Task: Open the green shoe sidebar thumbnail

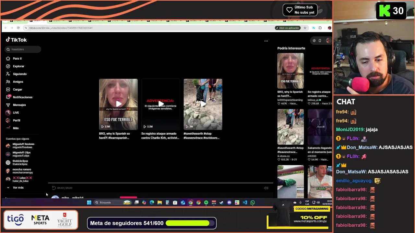Action: [290, 182]
